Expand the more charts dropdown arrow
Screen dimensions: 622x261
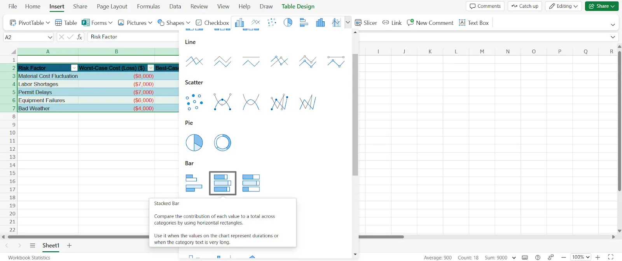pyautogui.click(x=348, y=23)
